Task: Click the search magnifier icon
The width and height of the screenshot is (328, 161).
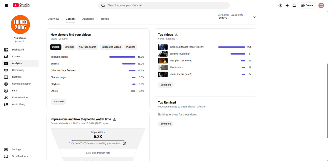Action: click(x=103, y=5)
